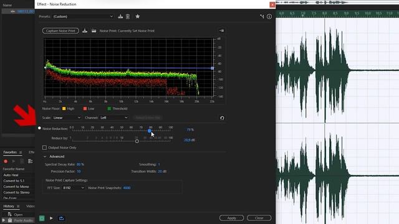Click the channel map editor icon
Image resolution: width=399 pixels, height=224 pixels.
[262, 17]
